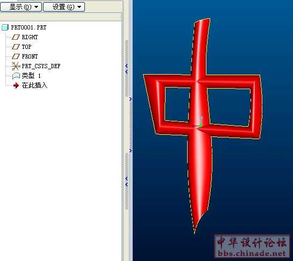The image size is (293, 261).
Task: Select the PRT_CSYS_DEF coordinate system icon
Action: click(x=16, y=66)
